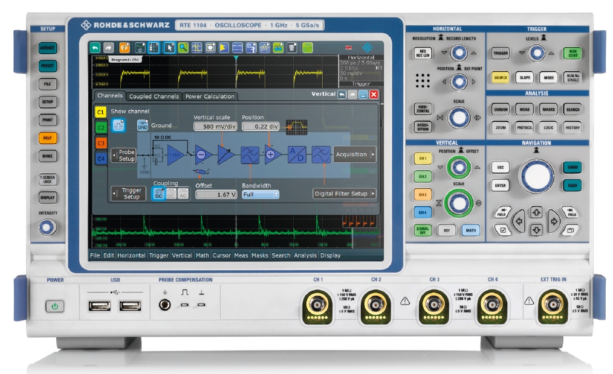Select the FFT toolbar icon
Image resolution: width=613 pixels, height=374 pixels.
[x=265, y=48]
